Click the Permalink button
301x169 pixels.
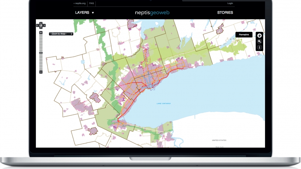(x=244, y=35)
